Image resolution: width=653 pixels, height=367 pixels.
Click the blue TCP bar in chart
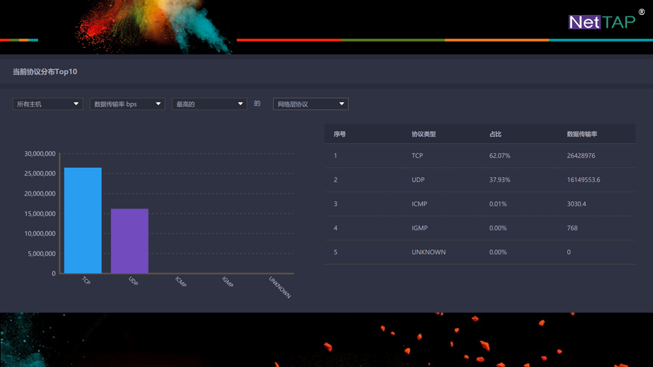(x=82, y=220)
